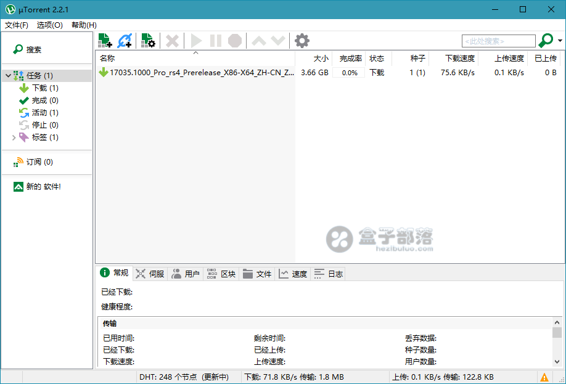Image resolution: width=566 pixels, height=384 pixels.
Task: Open the search engine dropdown arrow
Action: [559, 40]
